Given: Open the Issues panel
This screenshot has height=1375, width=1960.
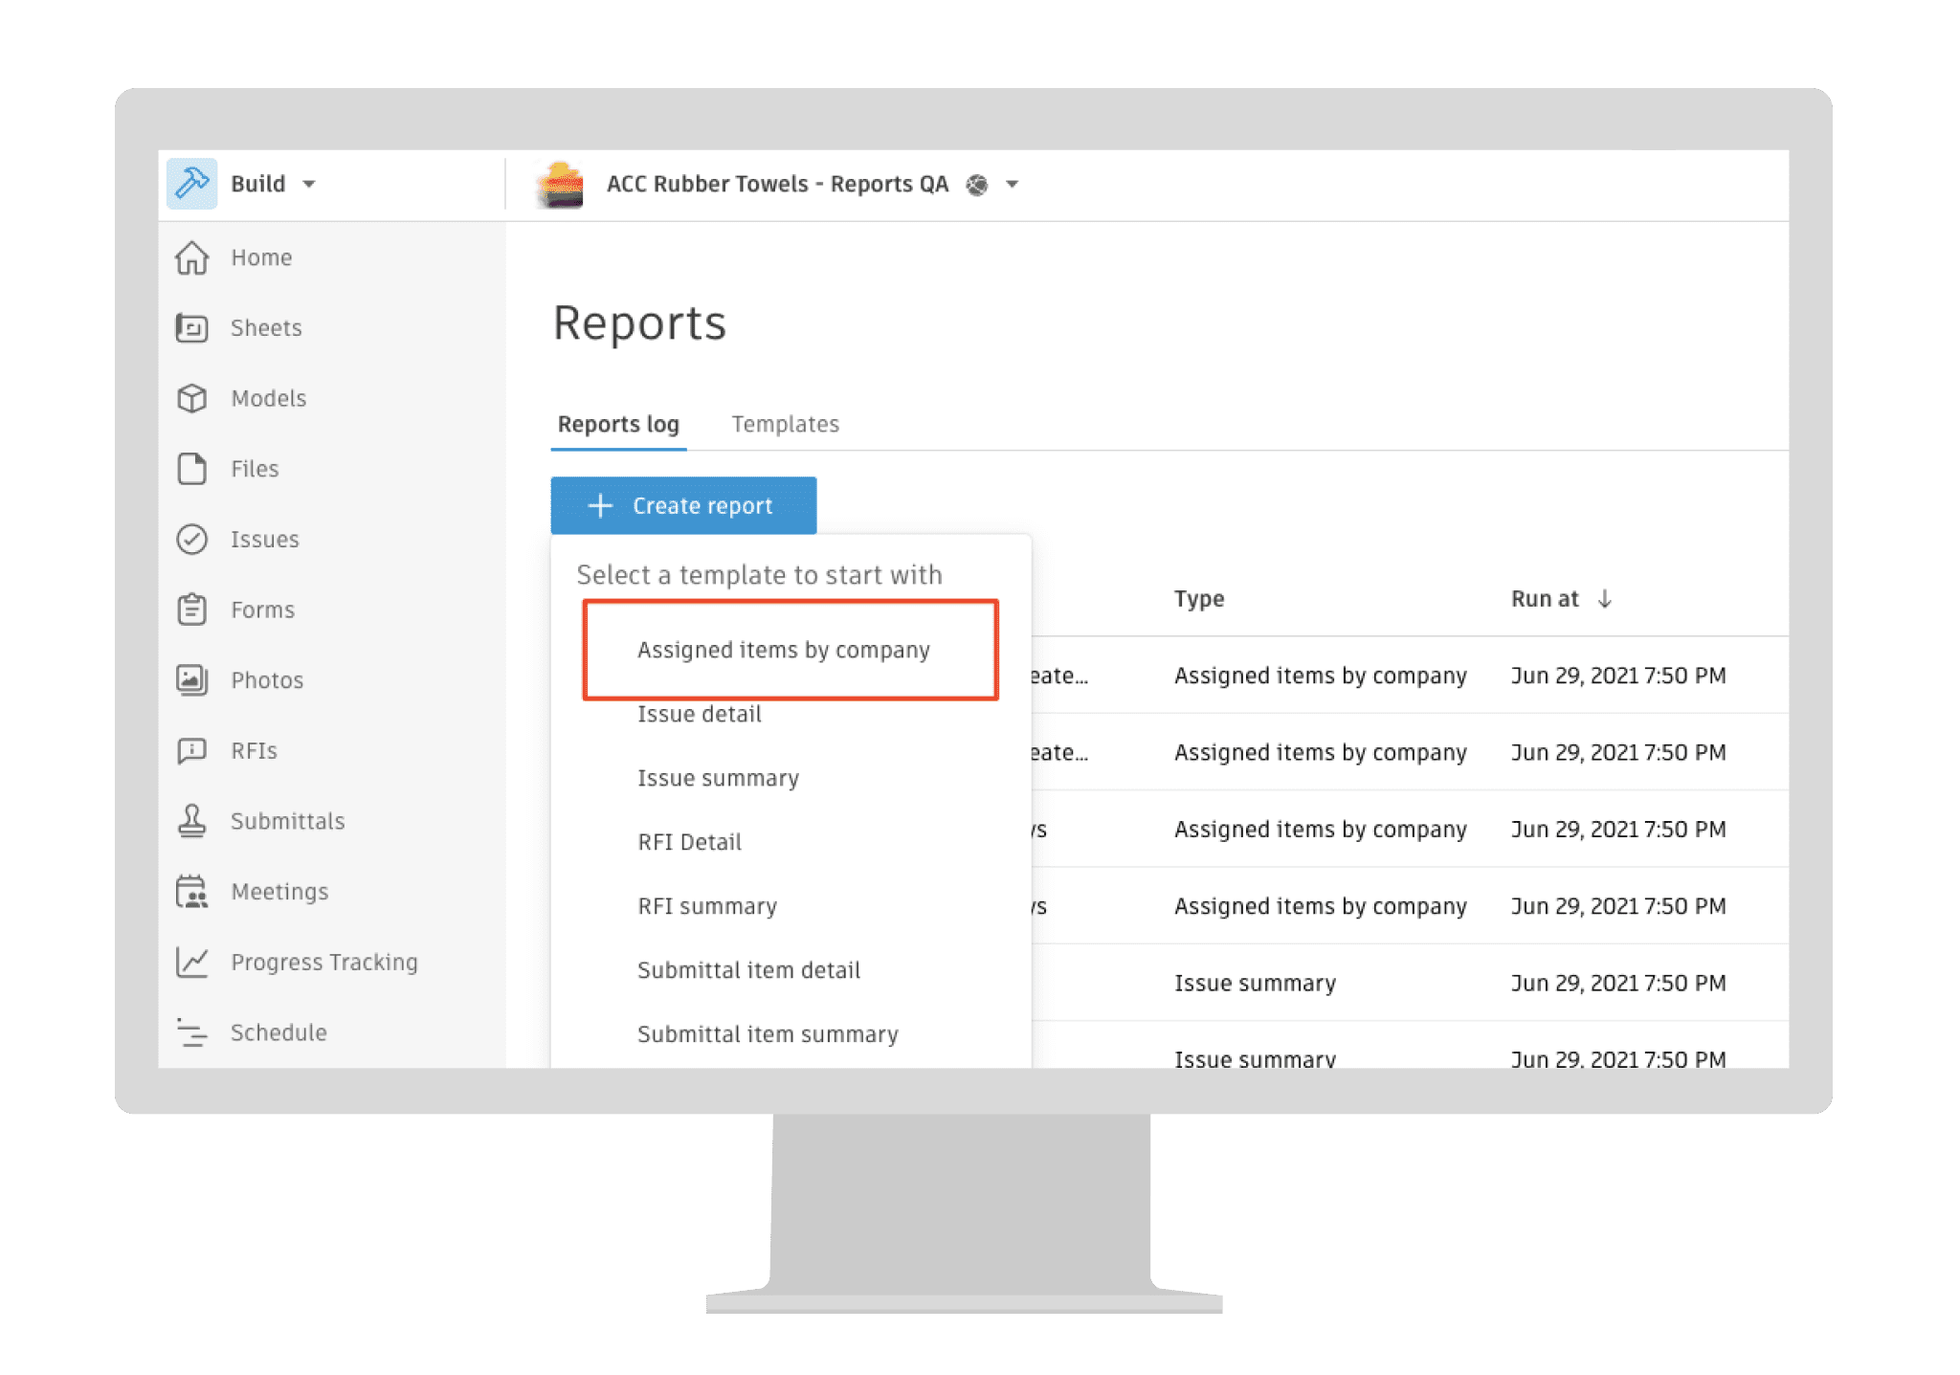Looking at the screenshot, I should tap(264, 539).
